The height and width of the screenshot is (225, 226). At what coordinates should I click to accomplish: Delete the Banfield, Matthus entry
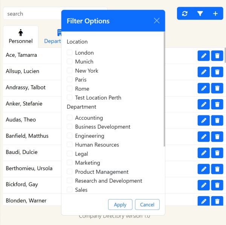click(x=217, y=136)
